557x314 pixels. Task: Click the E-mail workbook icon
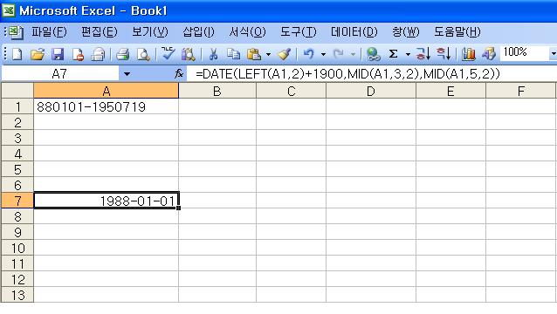(x=98, y=54)
